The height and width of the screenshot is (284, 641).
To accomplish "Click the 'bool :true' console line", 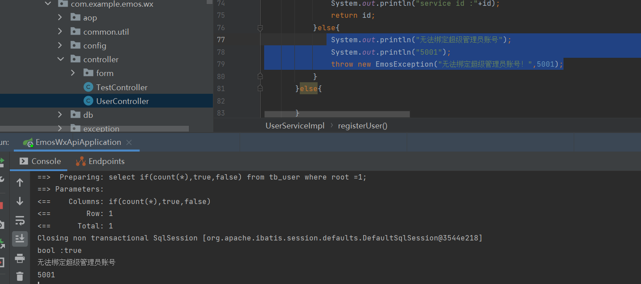I will coord(59,251).
